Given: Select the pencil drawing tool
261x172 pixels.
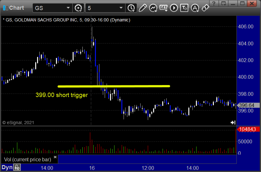Looking at the screenshot, I should coord(142,8).
